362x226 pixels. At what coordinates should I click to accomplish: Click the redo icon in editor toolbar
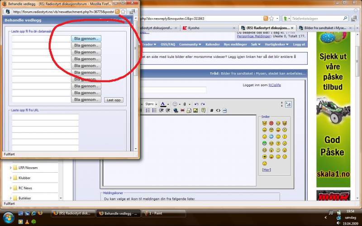point(203,104)
